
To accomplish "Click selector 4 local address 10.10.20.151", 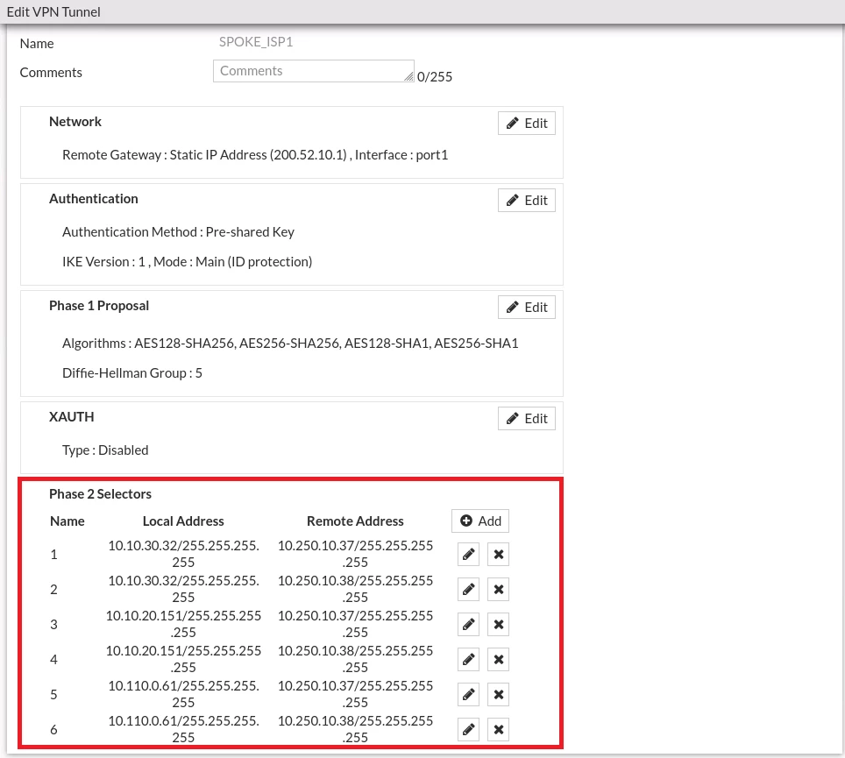I will [183, 659].
